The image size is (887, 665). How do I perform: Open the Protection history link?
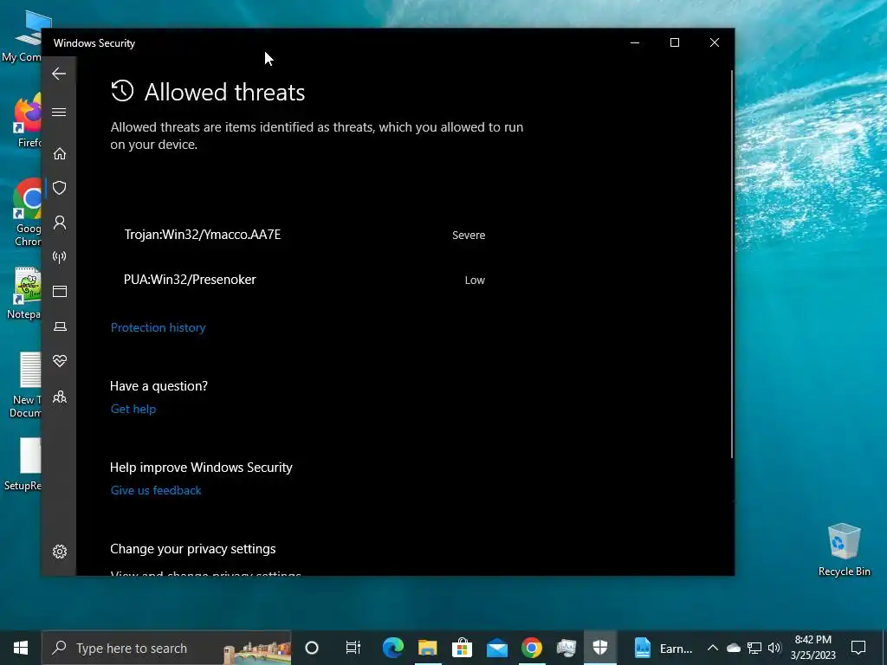[x=158, y=327]
